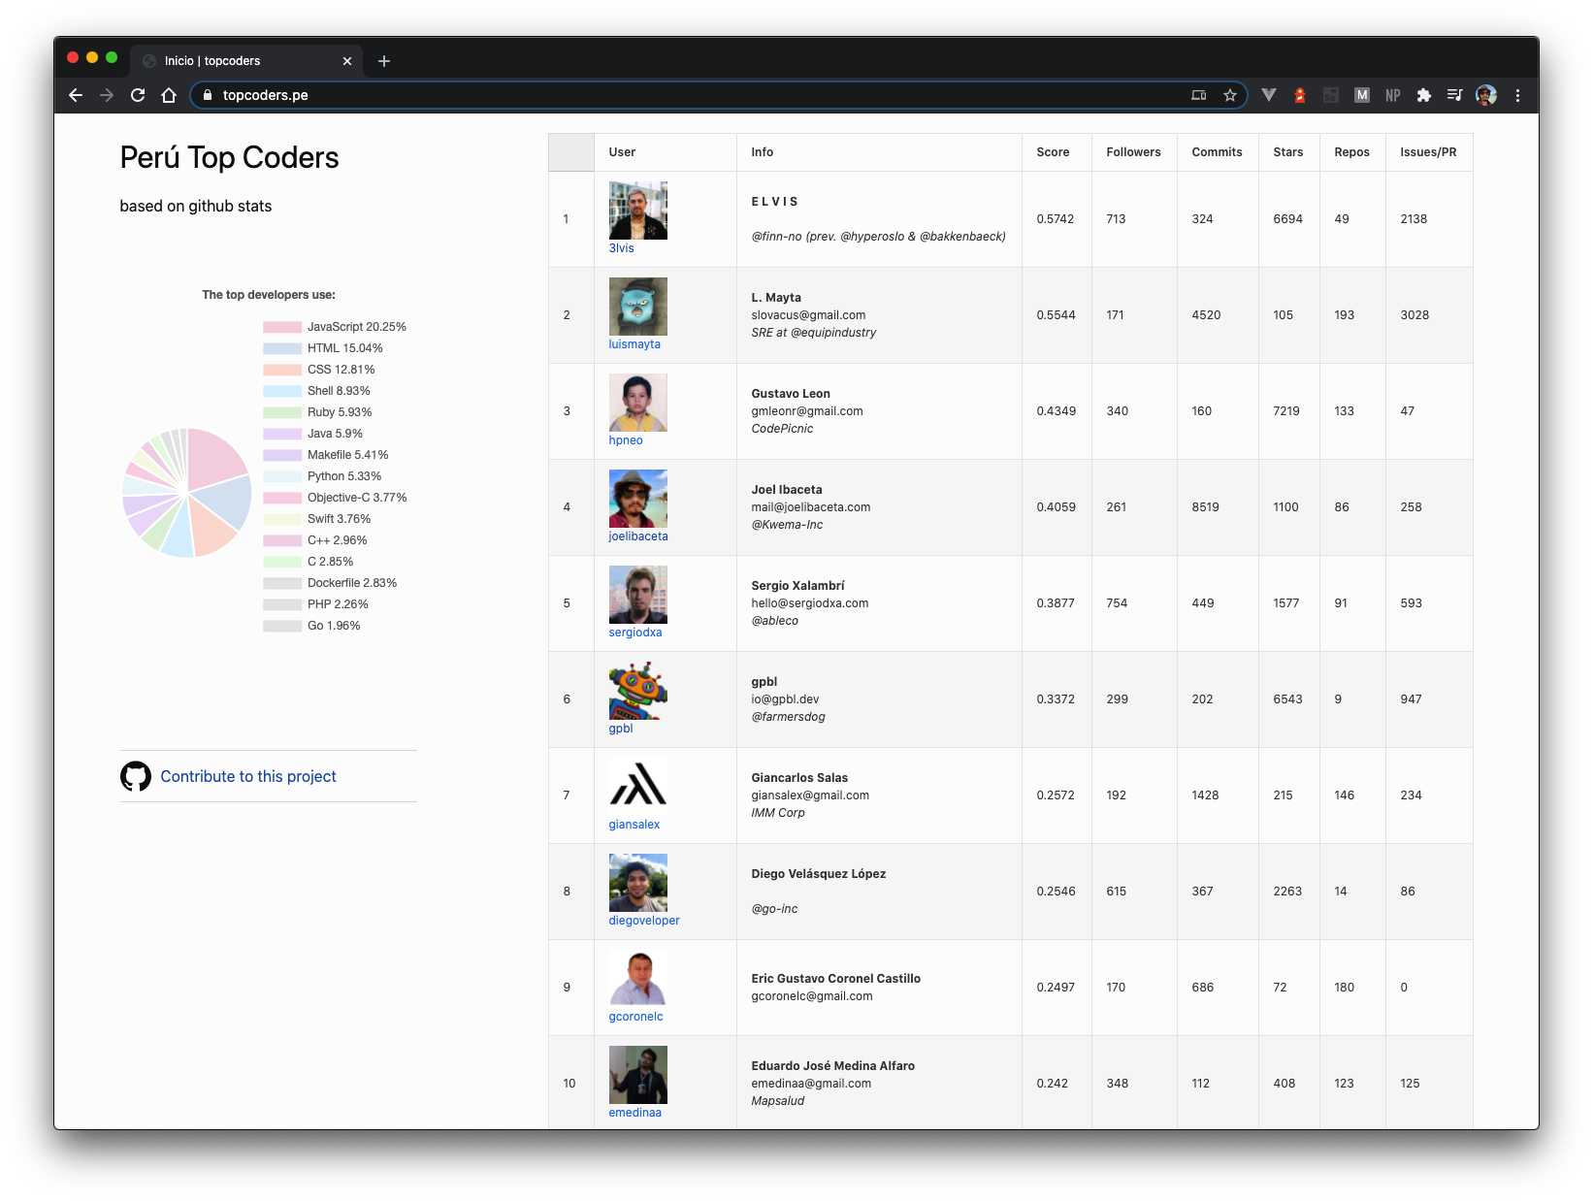Click the GitHub octocat logo icon
Image resolution: width=1593 pixels, height=1201 pixels.
click(136, 776)
